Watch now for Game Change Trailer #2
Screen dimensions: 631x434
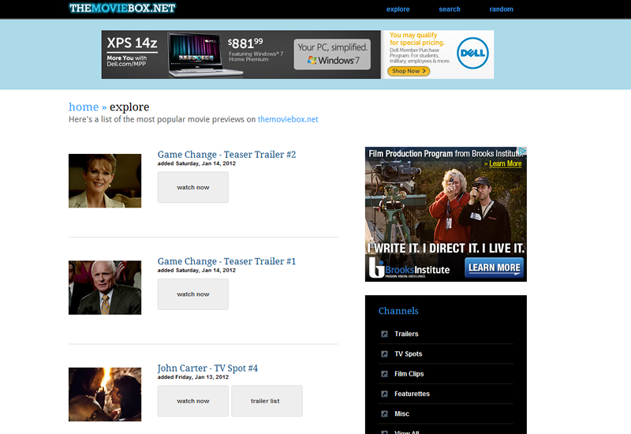click(193, 187)
